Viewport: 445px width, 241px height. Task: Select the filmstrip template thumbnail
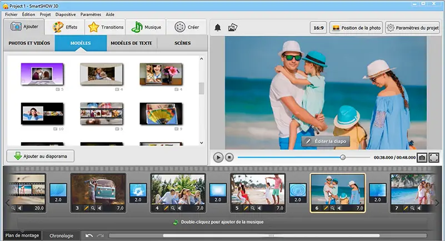[x=102, y=113]
